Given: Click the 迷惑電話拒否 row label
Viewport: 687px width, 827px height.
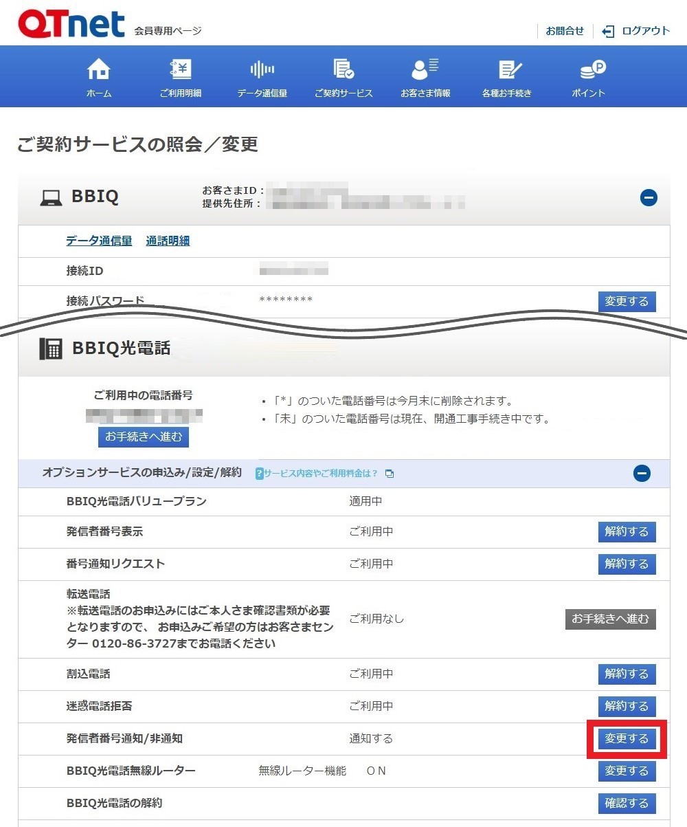Looking at the screenshot, I should (99, 706).
